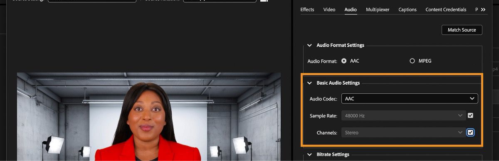Show more tabs with double chevron
The width and height of the screenshot is (499, 161).
483,10
